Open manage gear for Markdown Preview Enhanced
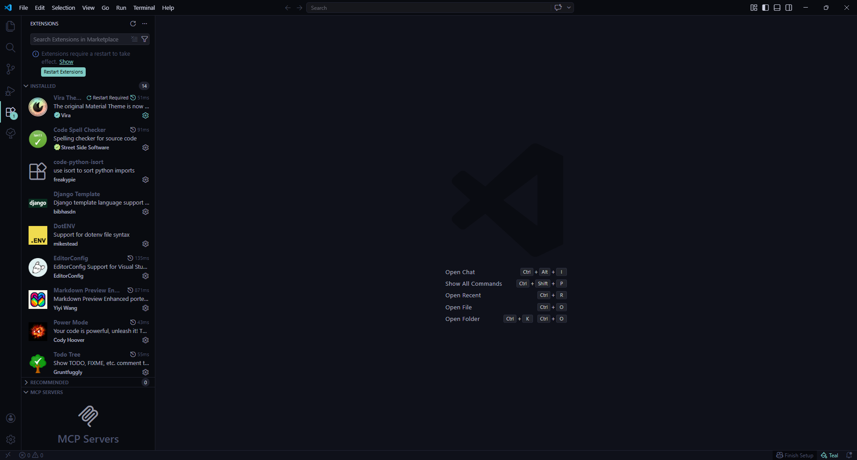The width and height of the screenshot is (857, 460). pyautogui.click(x=146, y=308)
